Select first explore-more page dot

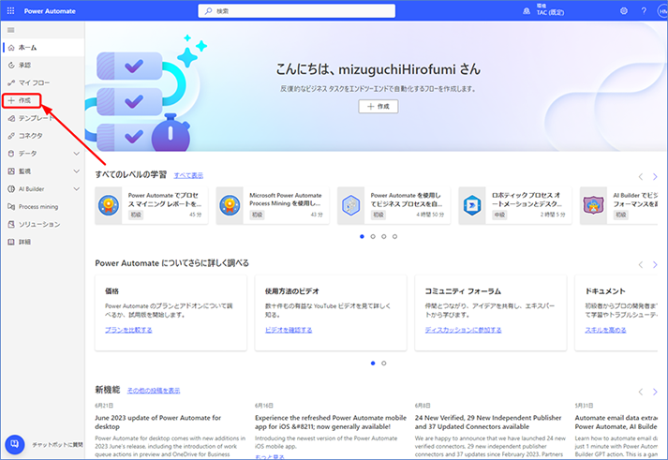tap(373, 364)
